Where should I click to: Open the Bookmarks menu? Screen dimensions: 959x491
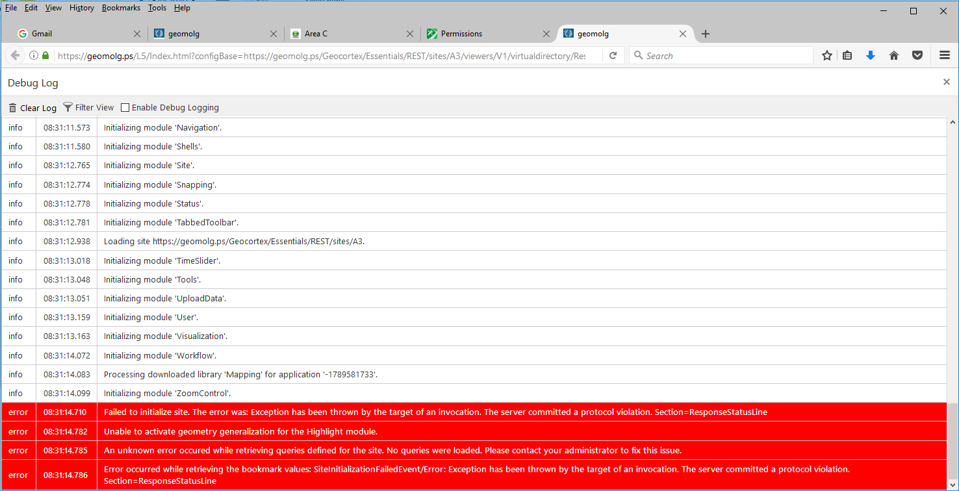(121, 8)
